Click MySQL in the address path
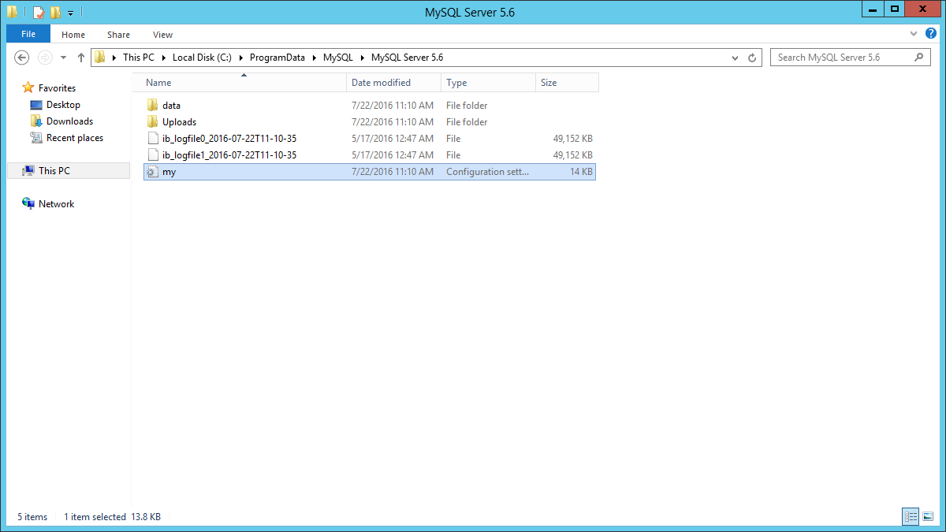 tap(338, 58)
